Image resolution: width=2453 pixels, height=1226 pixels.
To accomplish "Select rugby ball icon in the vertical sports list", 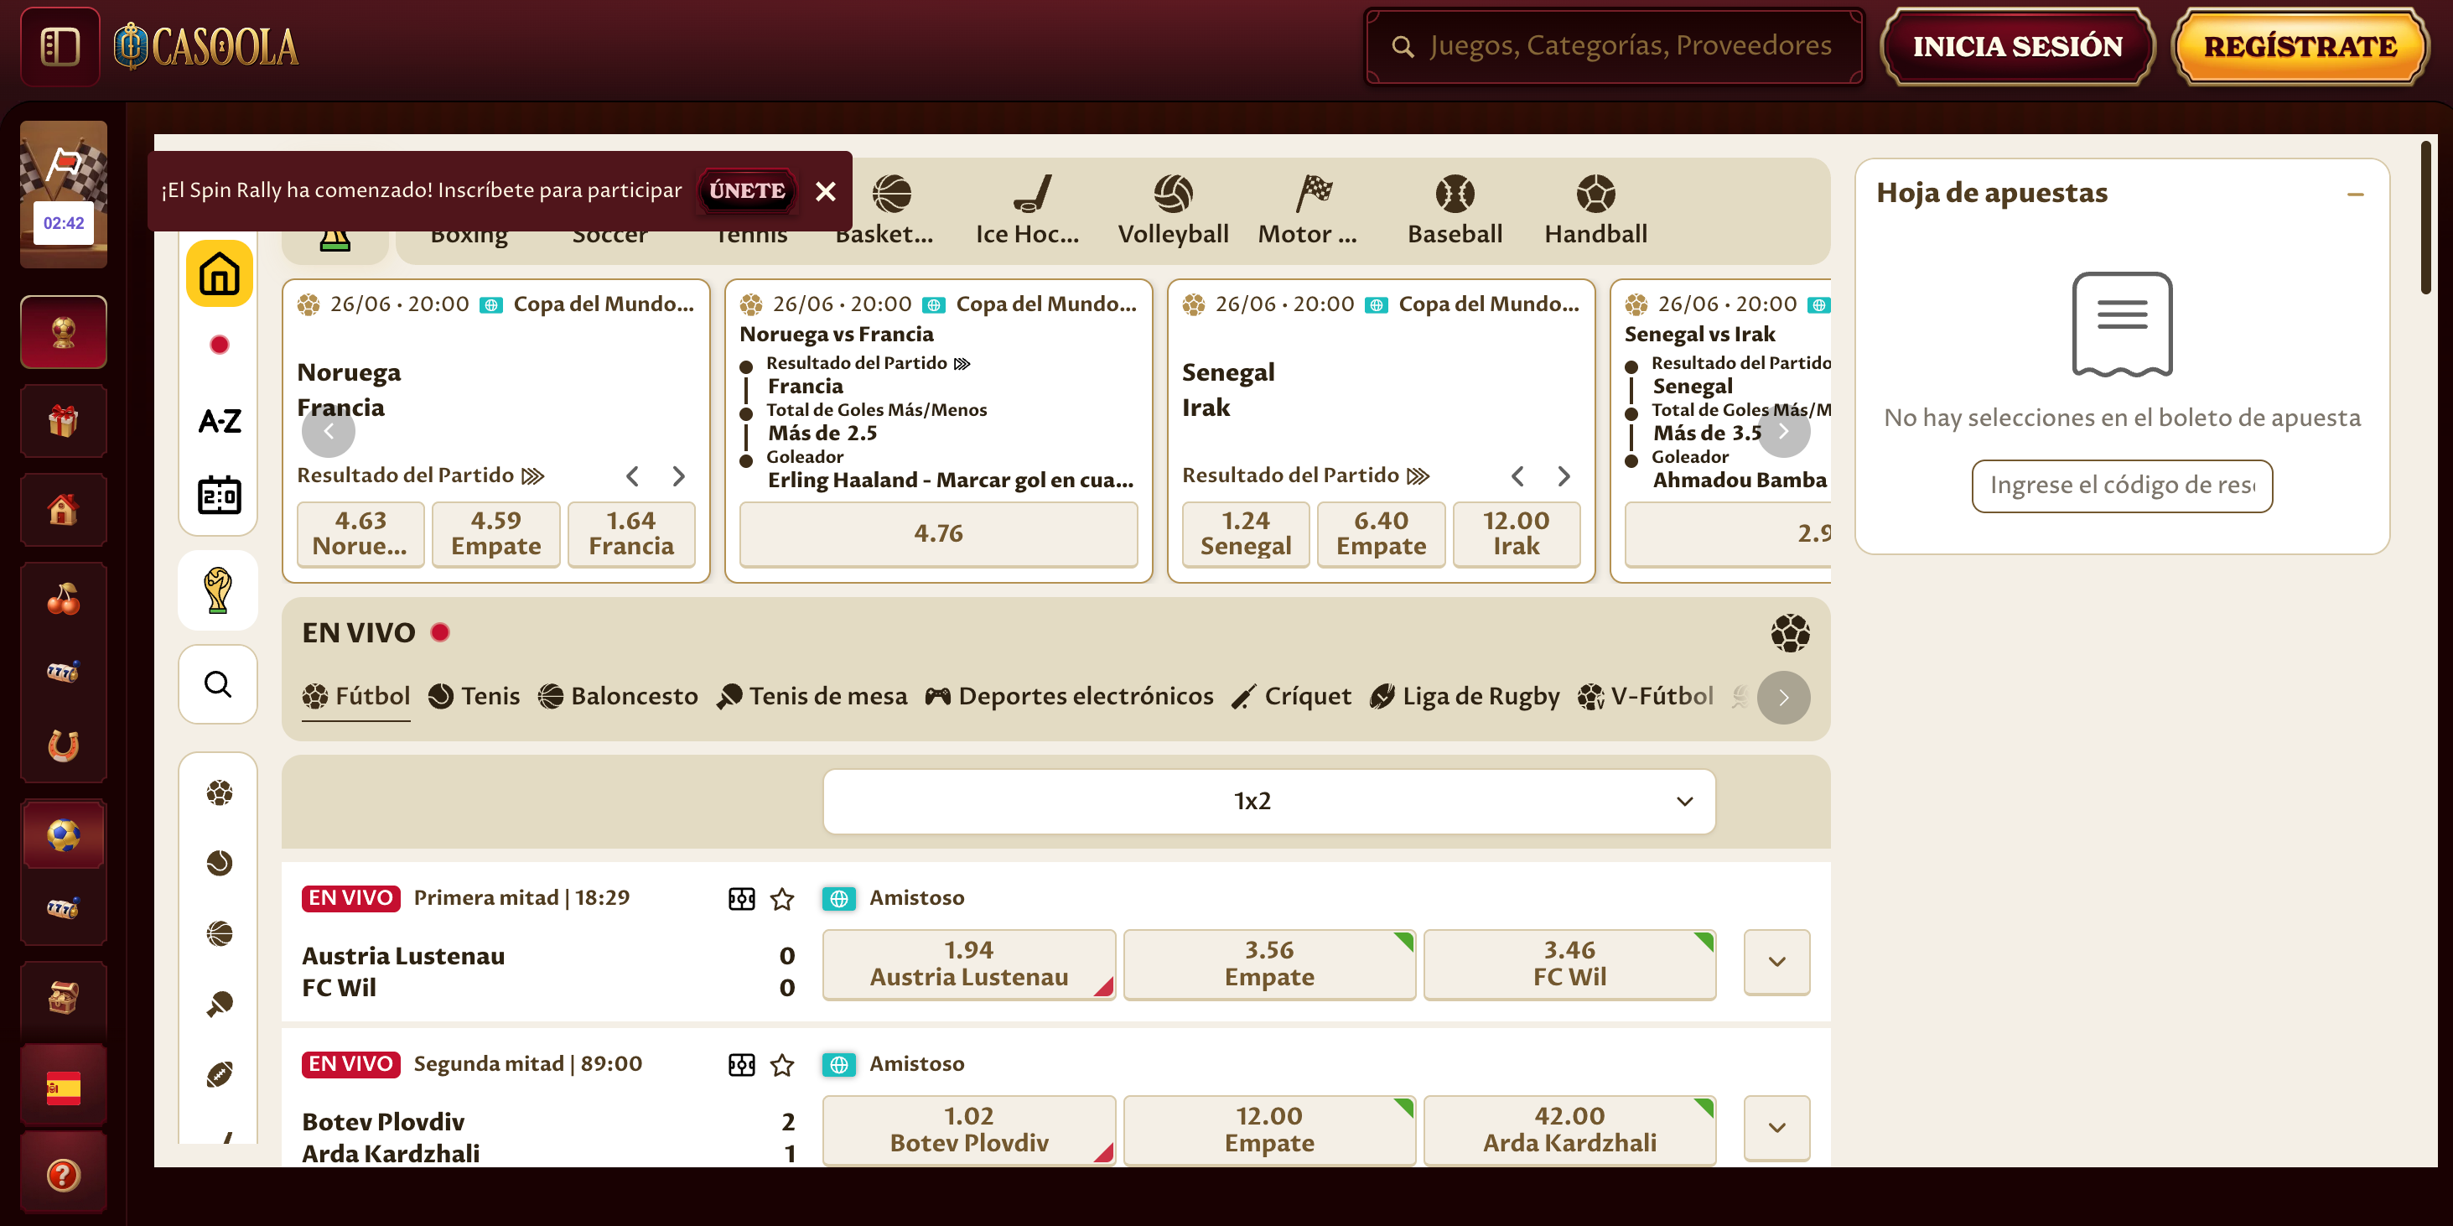I will coord(219,1074).
